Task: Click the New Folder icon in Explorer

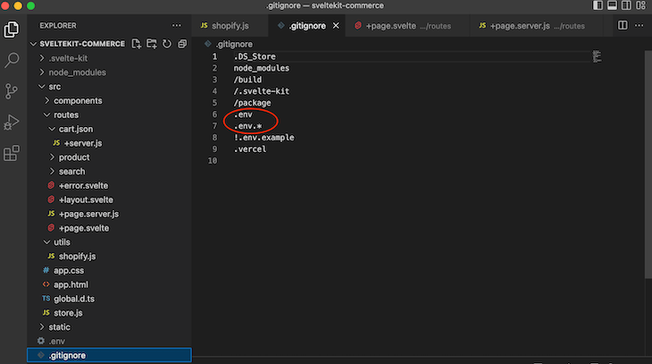Action: click(152, 43)
